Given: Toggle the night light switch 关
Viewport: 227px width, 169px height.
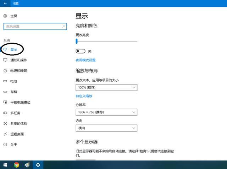Looking at the screenshot, I should coord(81,51).
